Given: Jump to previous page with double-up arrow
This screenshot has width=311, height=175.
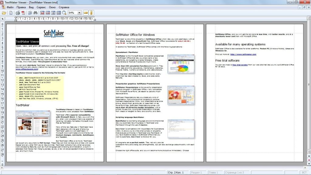Looking at the screenshot, I should click(x=309, y=156).
